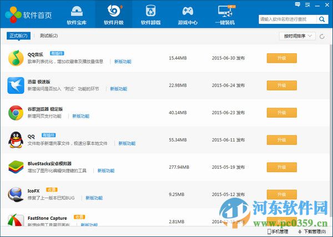This screenshot has width=333, height=237.
Task: Upgrade 谷歌浏览器 via 升级 button
Action: (x=281, y=113)
